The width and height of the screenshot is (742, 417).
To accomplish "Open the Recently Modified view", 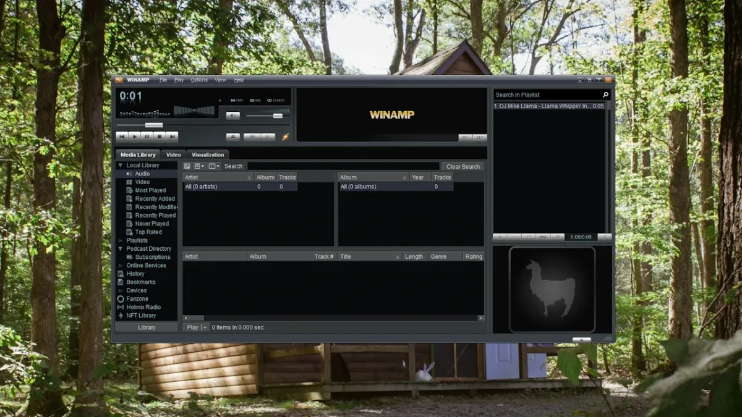I will click(151, 207).
